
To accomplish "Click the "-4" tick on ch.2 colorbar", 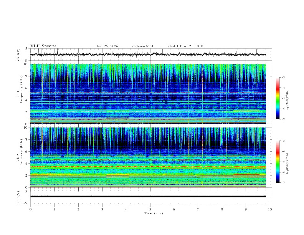I will [283, 151].
